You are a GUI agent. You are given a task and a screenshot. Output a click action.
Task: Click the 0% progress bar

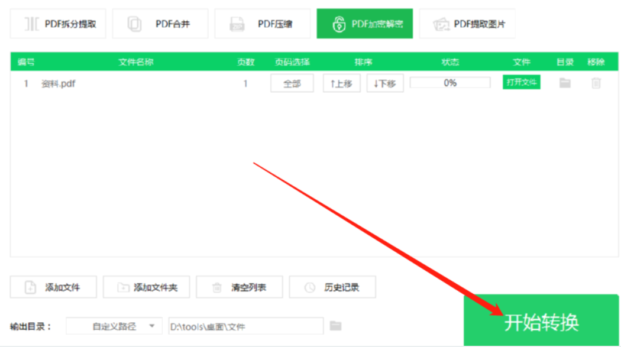click(x=450, y=83)
